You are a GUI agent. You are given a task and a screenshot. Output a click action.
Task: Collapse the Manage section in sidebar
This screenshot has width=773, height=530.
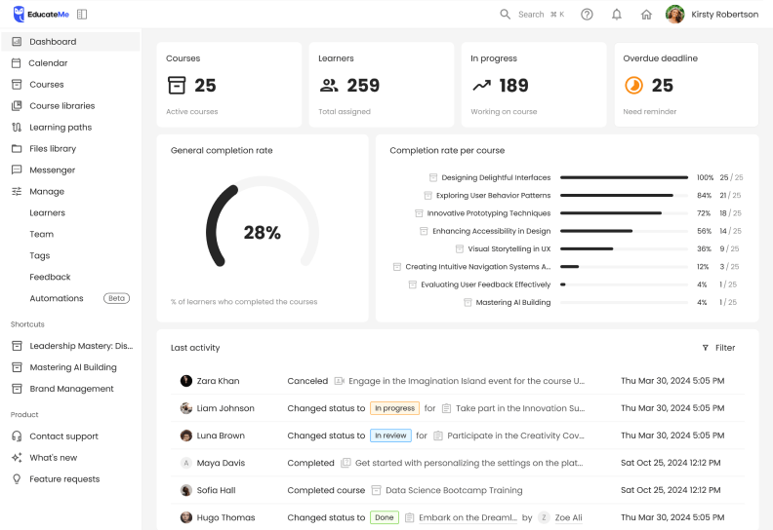tap(47, 192)
